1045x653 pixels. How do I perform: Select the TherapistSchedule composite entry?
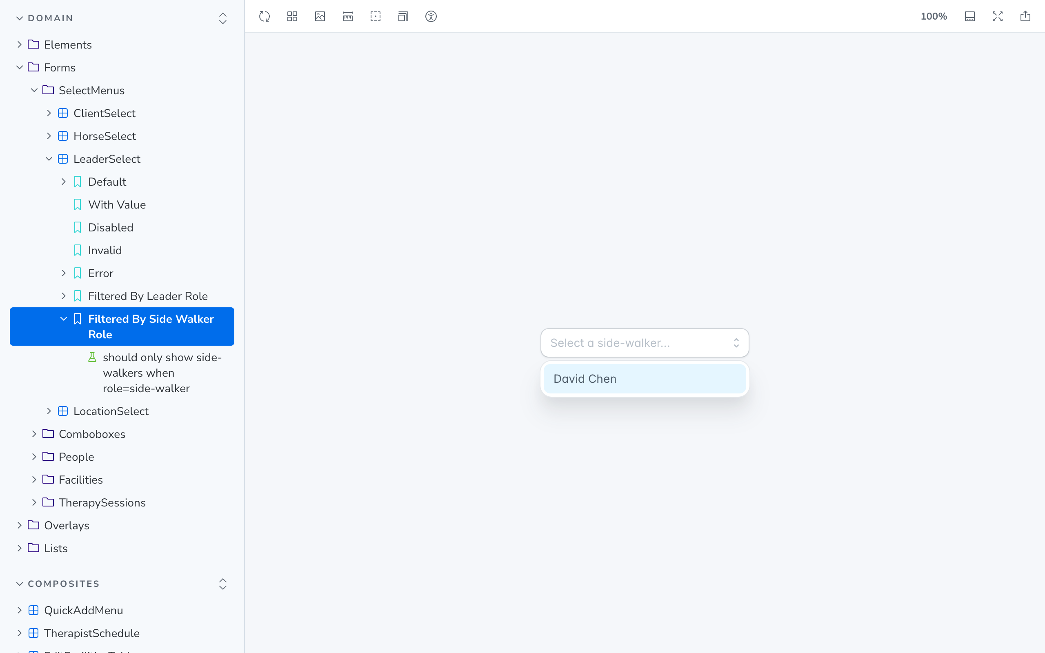click(92, 633)
